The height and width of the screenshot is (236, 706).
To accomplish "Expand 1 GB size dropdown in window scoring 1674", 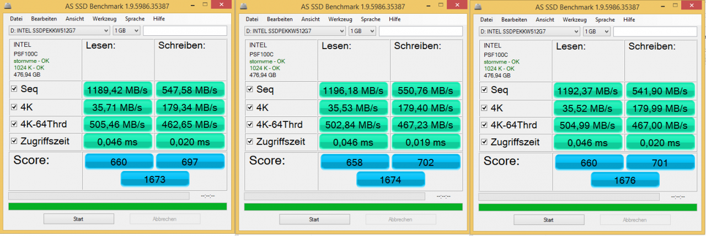I will [362, 31].
